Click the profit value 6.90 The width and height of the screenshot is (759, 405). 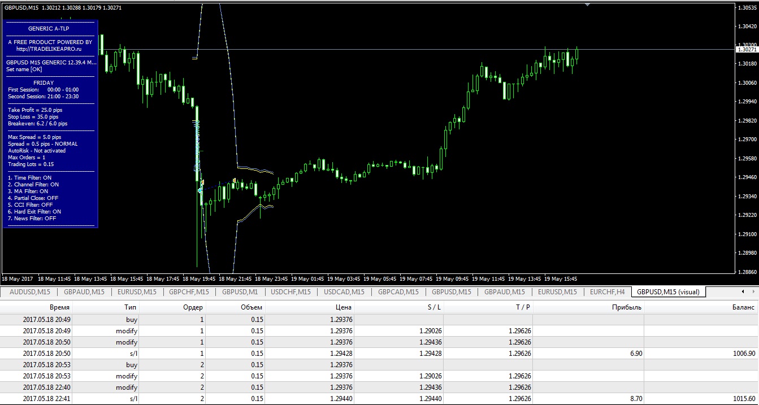pyautogui.click(x=635, y=354)
